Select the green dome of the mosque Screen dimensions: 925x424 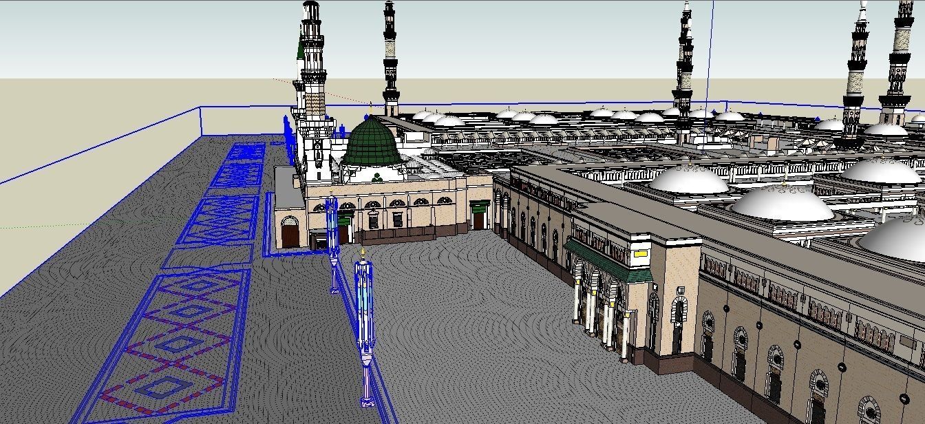372,142
